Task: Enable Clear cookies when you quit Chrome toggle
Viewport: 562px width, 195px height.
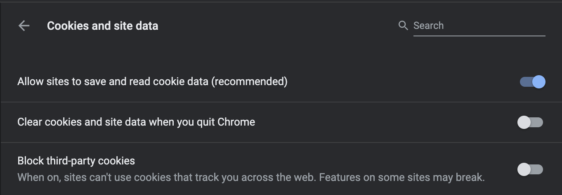Action: tap(530, 122)
